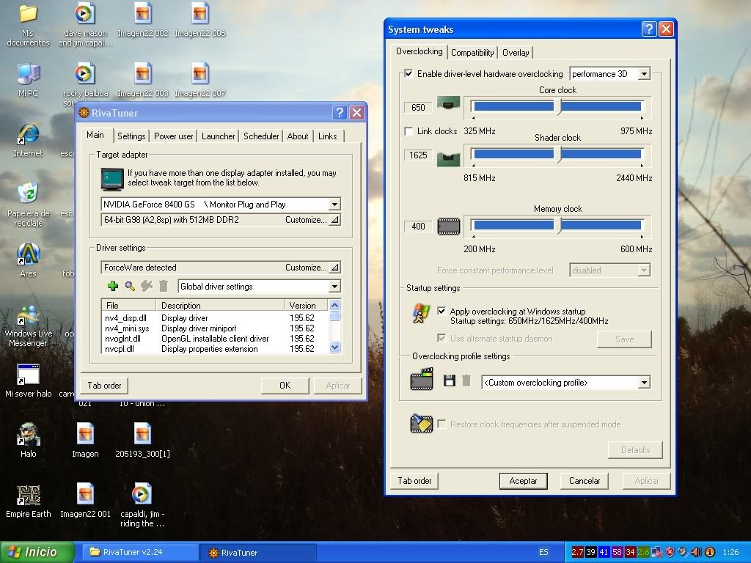
Task: Select the Internet Explorer desktop shortcut
Action: 28,140
